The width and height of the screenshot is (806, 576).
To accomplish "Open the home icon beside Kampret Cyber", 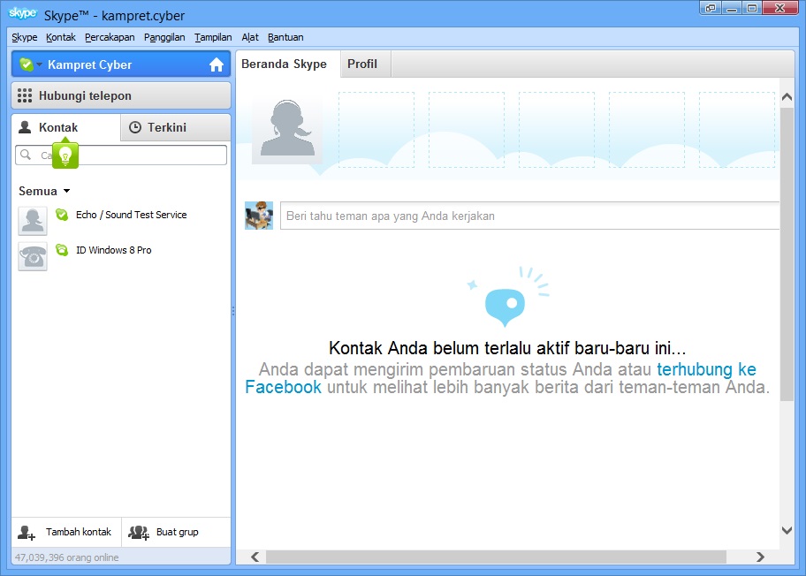I will point(217,64).
